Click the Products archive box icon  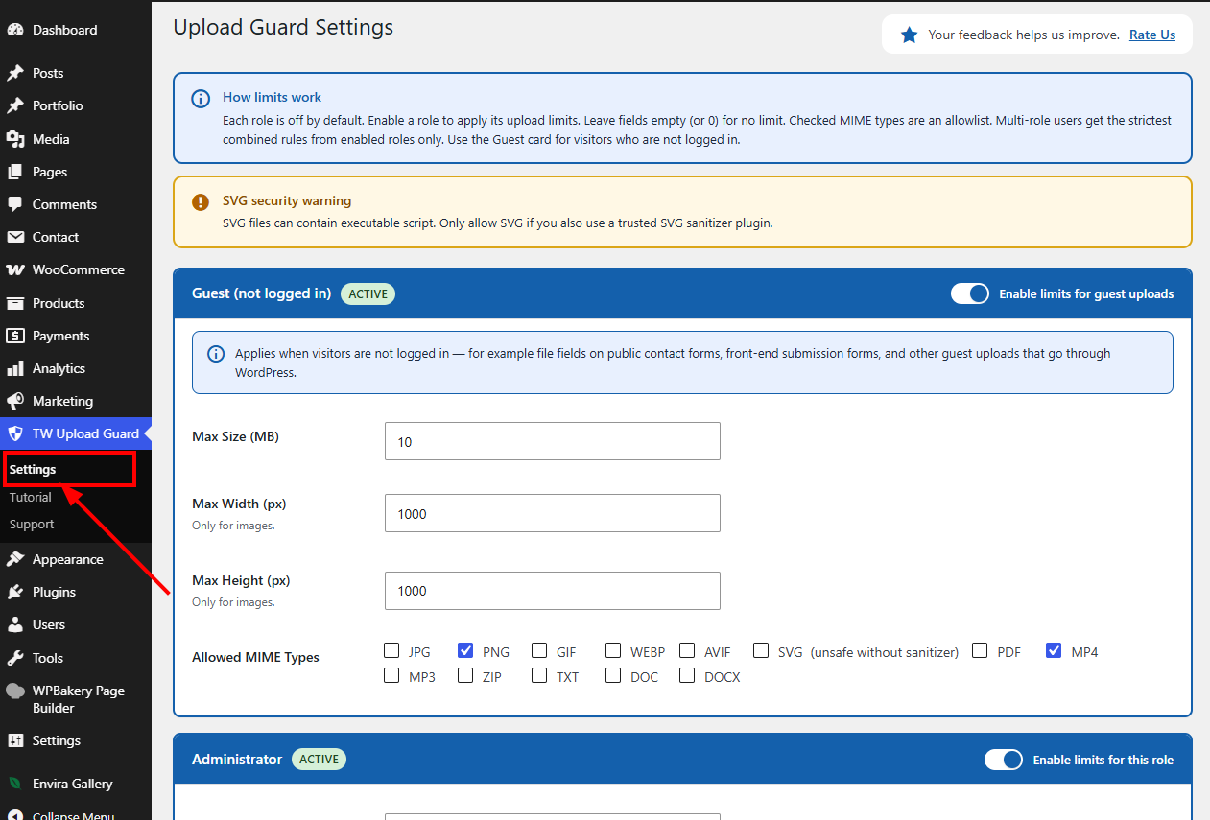[x=15, y=303]
